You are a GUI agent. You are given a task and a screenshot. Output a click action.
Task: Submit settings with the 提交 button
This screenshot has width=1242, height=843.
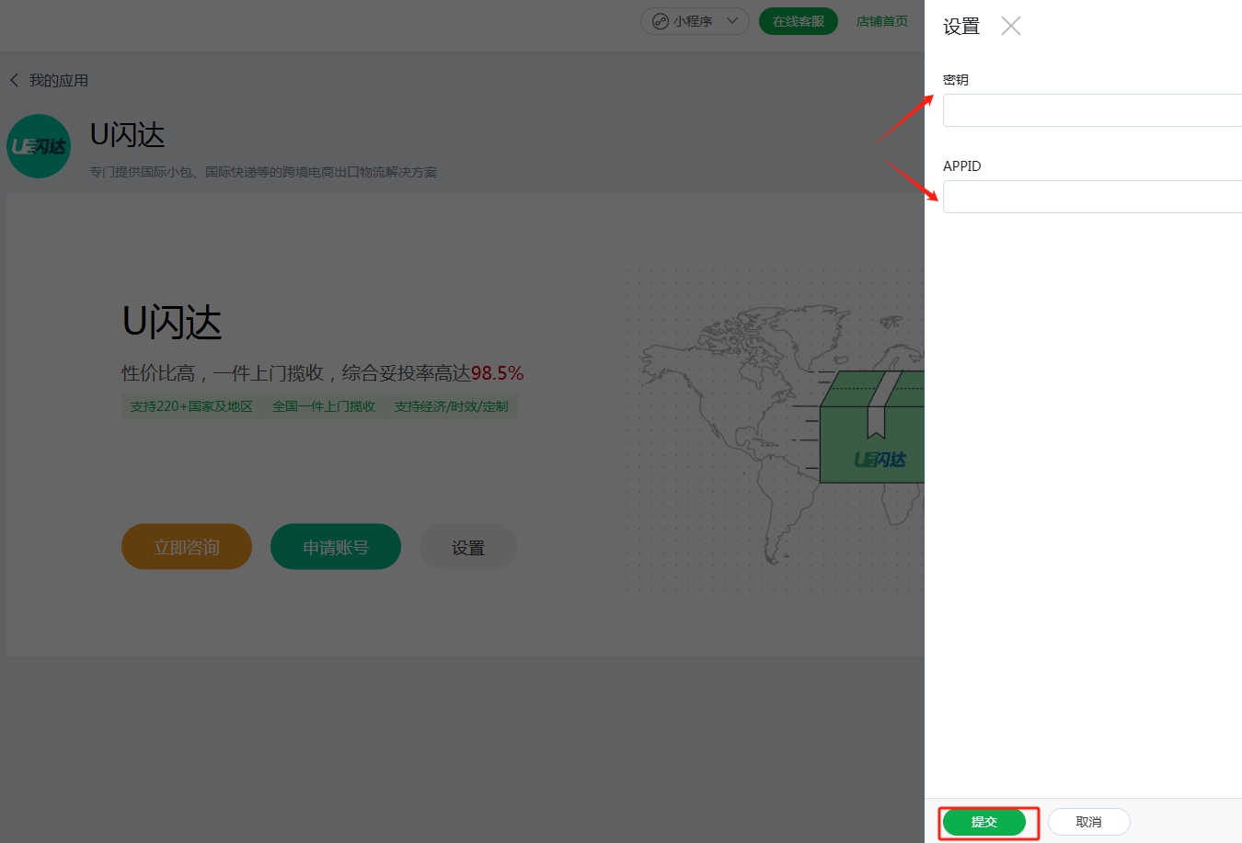[x=984, y=822]
